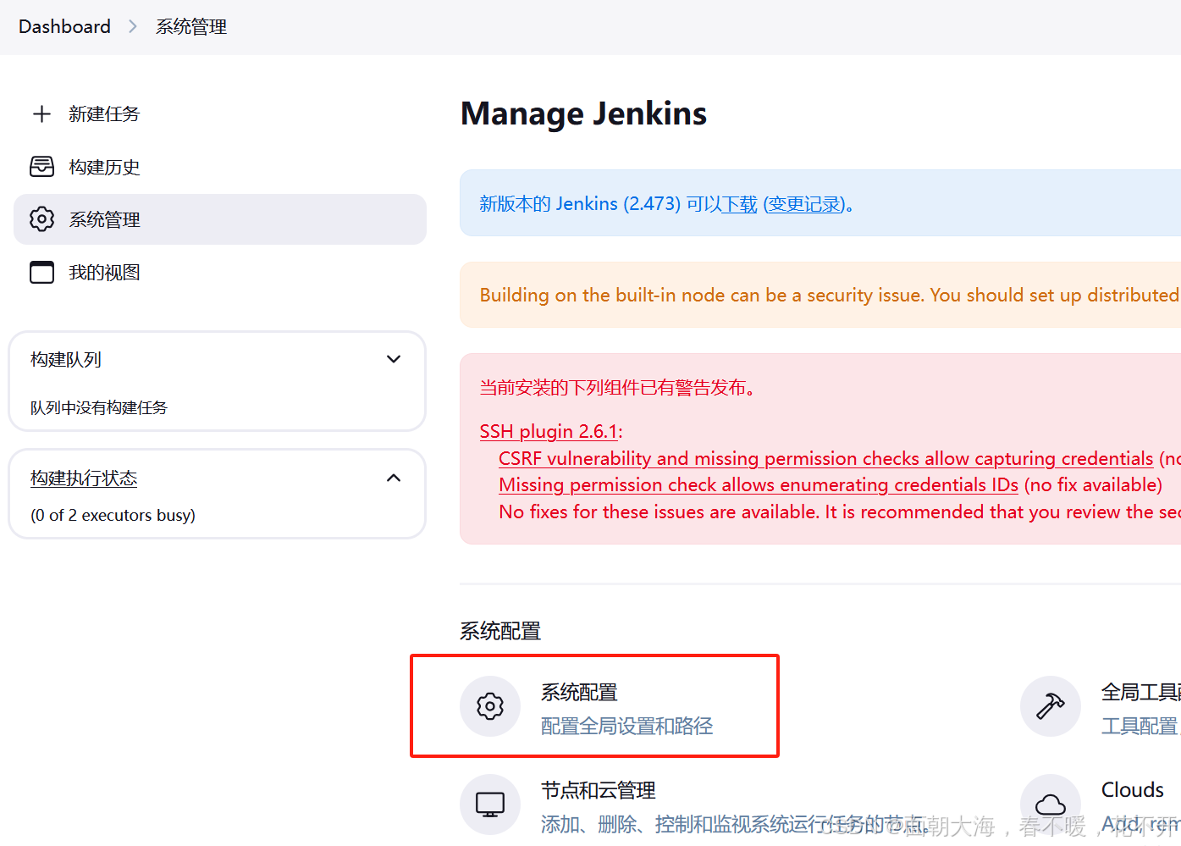Collapse the 构建执行状态 panel chevron
The width and height of the screenshot is (1181, 846).
point(394,478)
